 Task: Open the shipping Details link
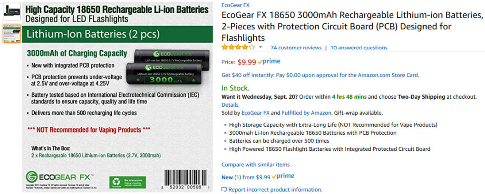(x=230, y=105)
